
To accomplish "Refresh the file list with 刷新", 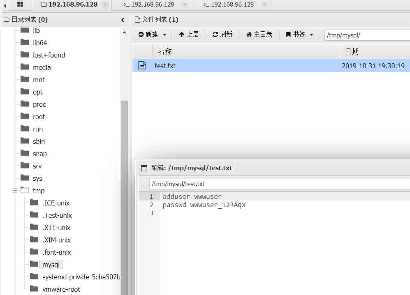I will (x=222, y=35).
